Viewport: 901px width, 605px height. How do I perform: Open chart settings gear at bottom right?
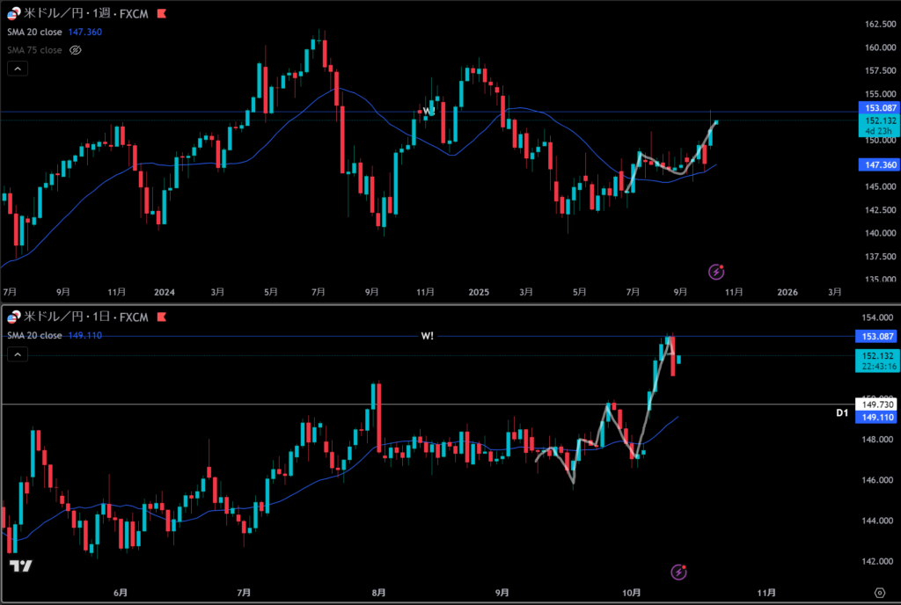coord(880,592)
